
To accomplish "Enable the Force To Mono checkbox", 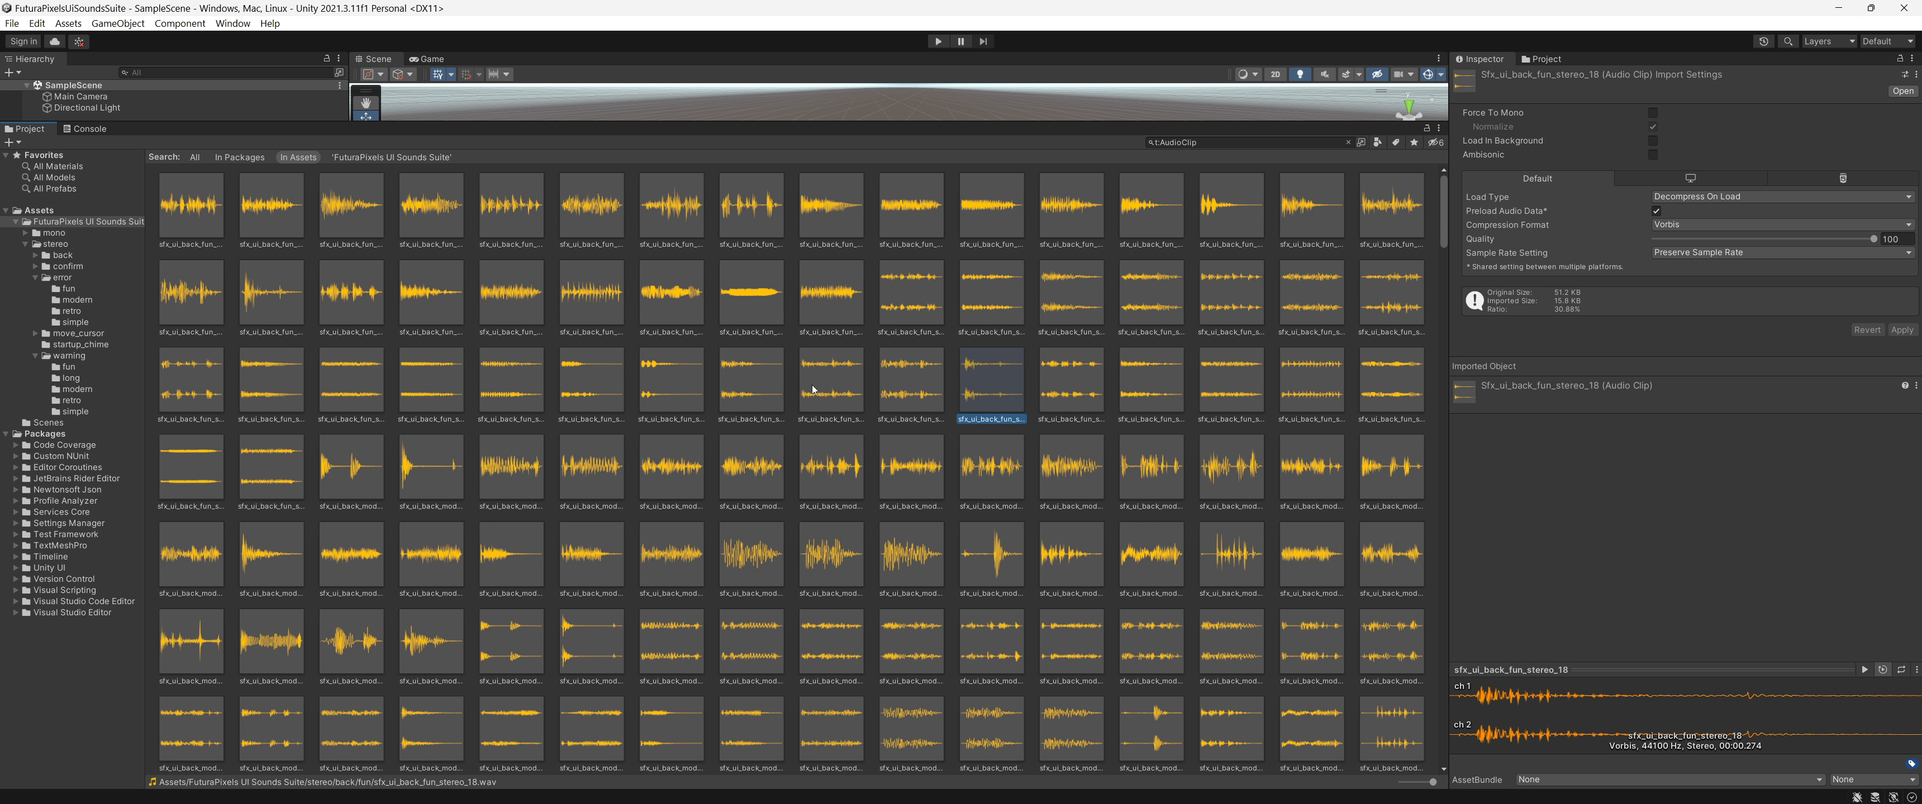I will pos(1653,113).
